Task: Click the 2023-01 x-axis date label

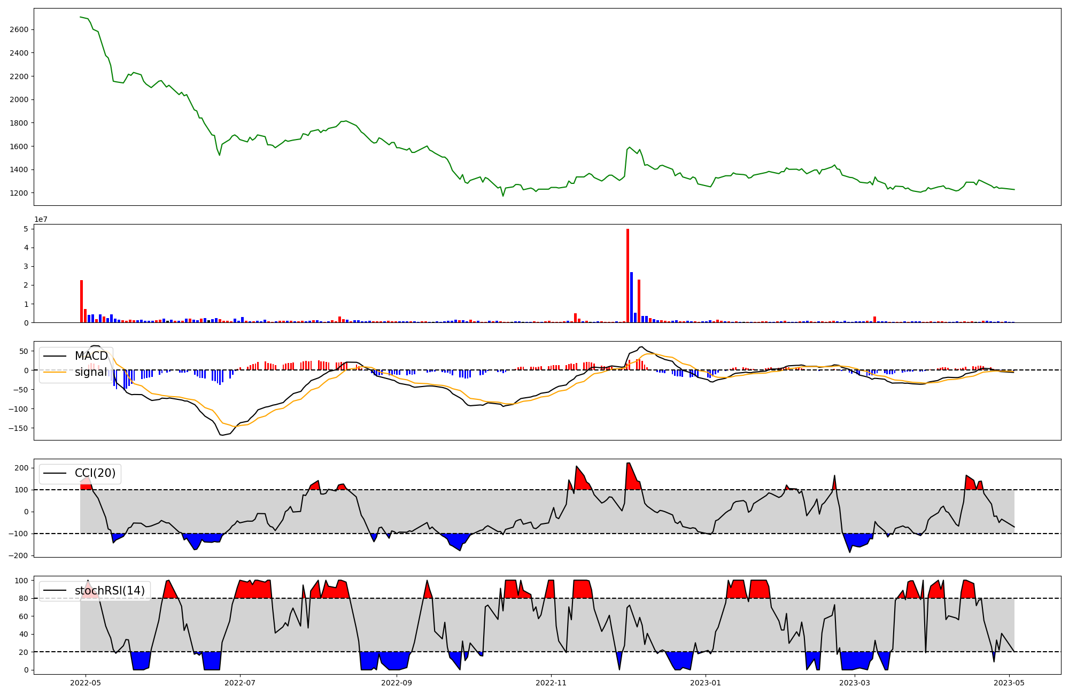Action: 706,683
